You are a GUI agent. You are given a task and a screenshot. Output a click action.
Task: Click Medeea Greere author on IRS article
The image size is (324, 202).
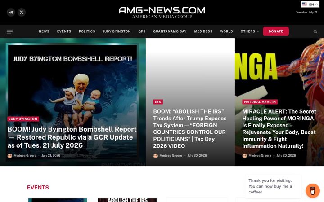pos(171,156)
